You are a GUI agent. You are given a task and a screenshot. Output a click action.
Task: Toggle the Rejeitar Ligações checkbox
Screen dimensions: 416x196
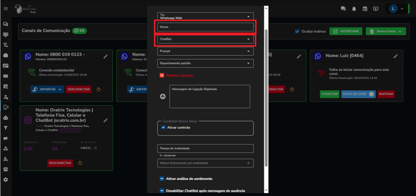[162, 75]
